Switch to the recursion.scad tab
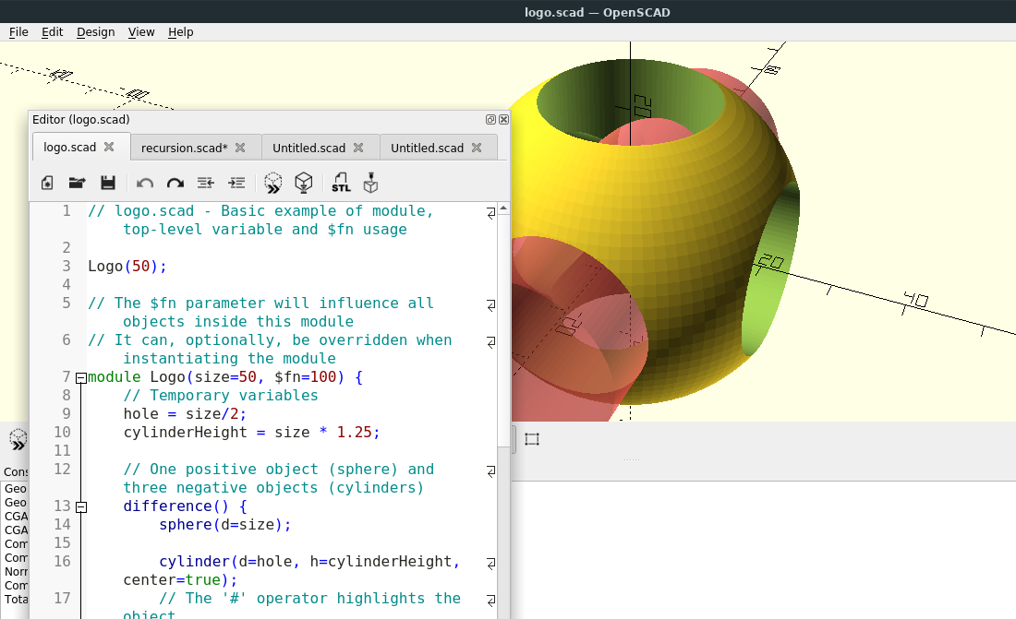Screen dimensions: 1016x619 tap(184, 148)
